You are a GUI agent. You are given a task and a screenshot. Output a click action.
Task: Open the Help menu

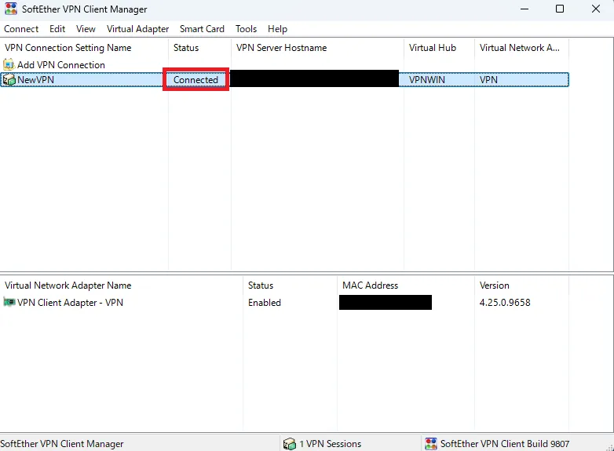(x=277, y=29)
